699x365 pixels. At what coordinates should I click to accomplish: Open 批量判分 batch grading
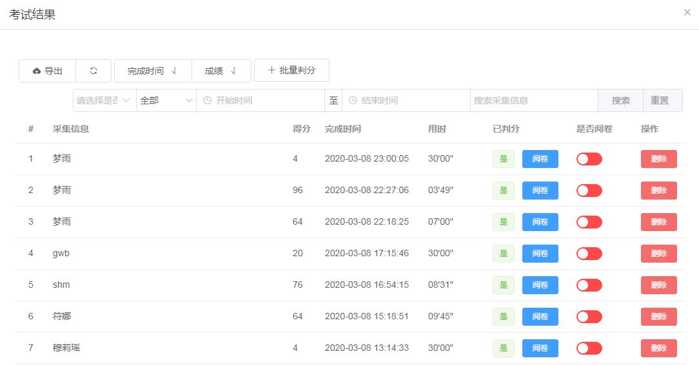(x=291, y=70)
